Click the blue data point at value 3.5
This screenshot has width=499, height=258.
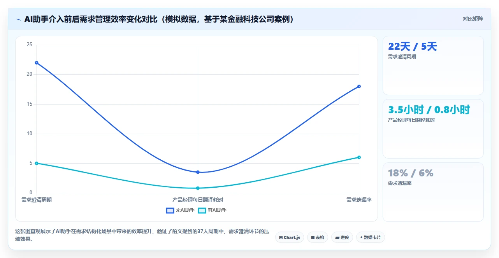click(x=198, y=172)
